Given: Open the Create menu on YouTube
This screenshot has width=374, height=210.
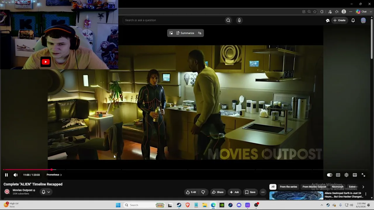Looking at the screenshot, I should click(x=340, y=20).
